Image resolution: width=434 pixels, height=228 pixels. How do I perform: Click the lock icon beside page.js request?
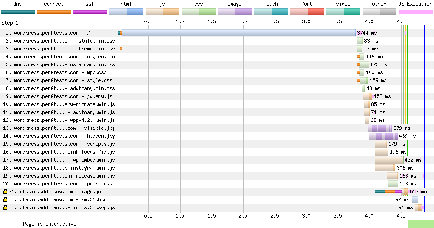click(x=5, y=192)
